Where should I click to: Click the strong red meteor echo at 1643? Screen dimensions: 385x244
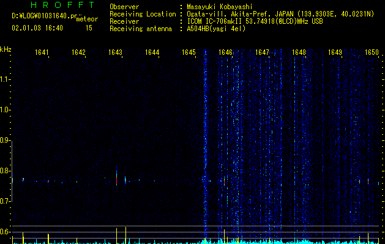pyautogui.click(x=117, y=179)
